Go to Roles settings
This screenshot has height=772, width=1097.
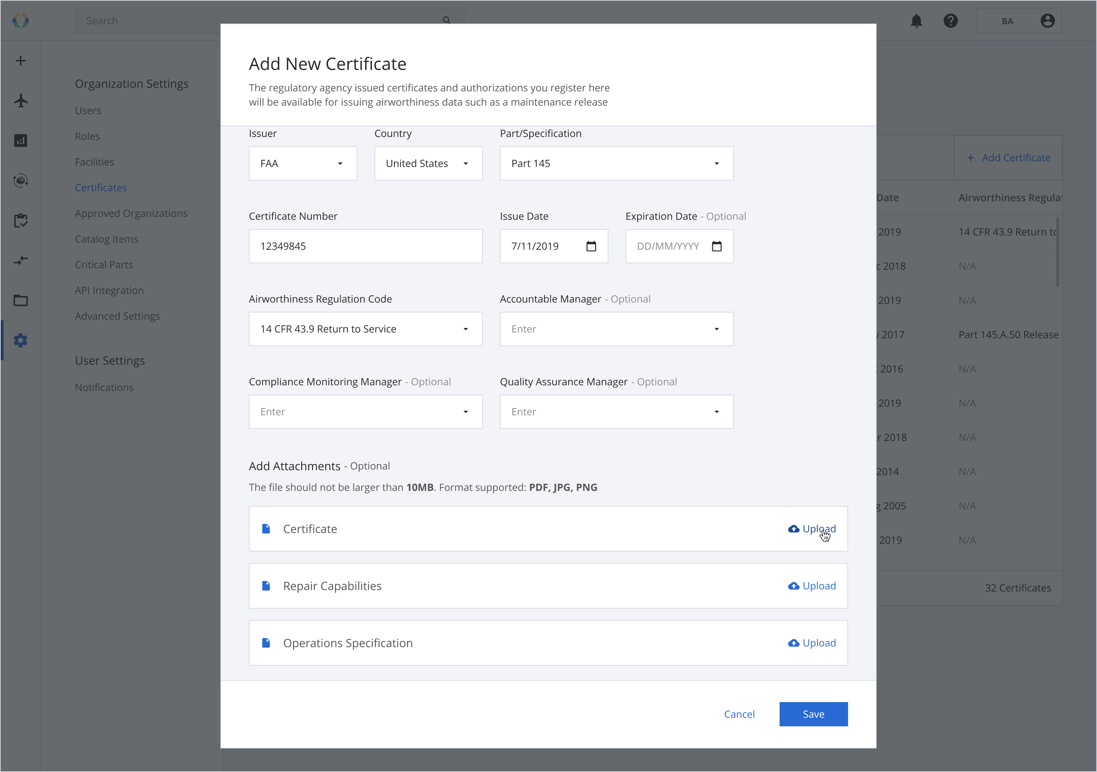click(87, 136)
